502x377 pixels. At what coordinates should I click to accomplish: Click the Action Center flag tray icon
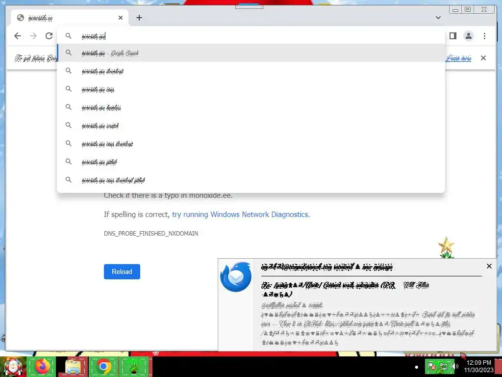432,366
